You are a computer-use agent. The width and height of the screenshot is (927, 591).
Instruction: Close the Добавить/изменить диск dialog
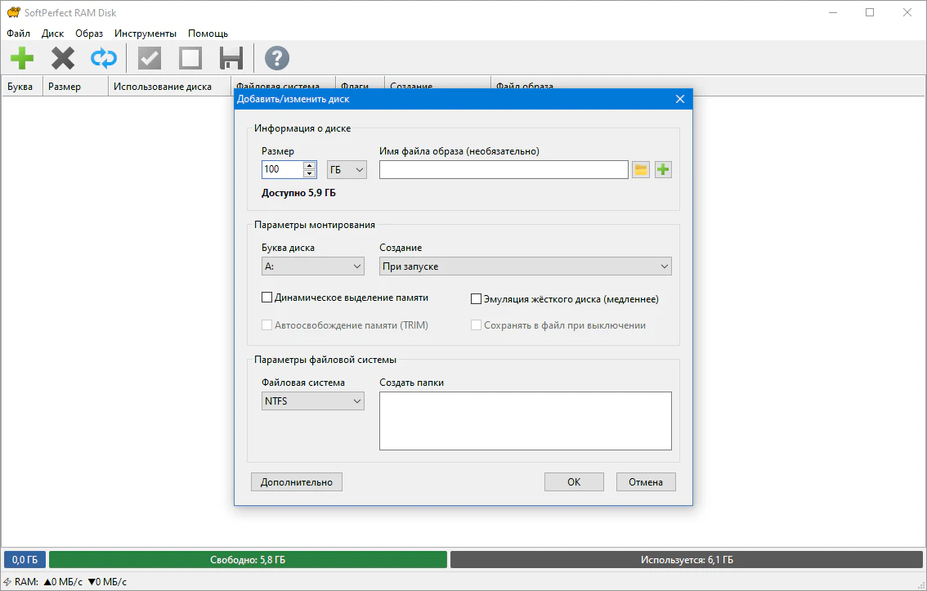pos(679,99)
